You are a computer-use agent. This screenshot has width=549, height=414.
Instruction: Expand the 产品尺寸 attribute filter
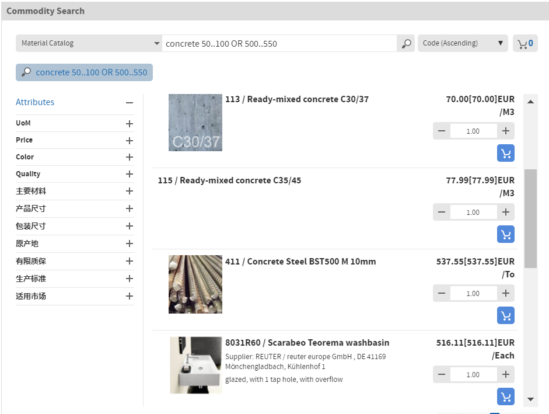[x=129, y=208]
